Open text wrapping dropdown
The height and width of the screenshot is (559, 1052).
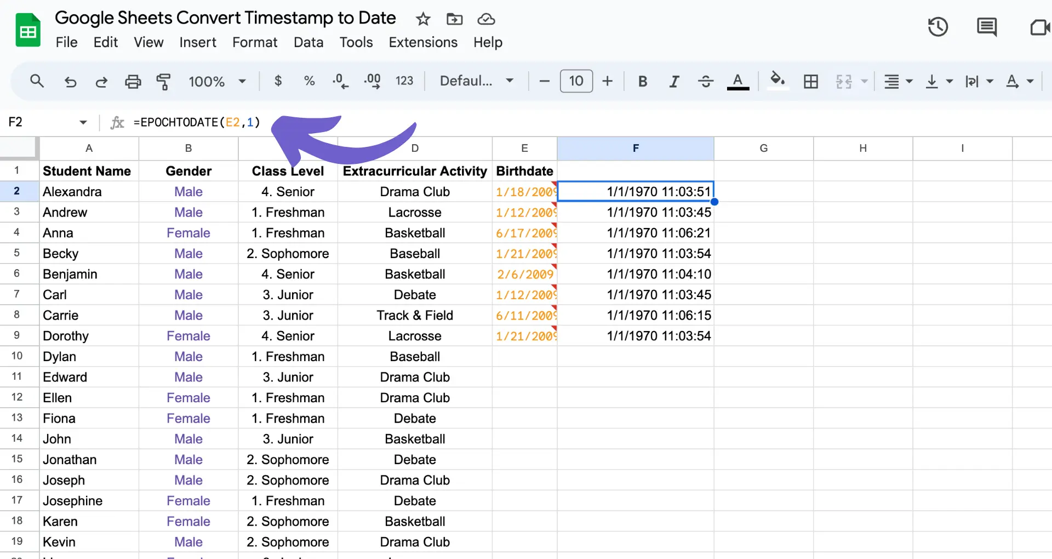click(979, 82)
